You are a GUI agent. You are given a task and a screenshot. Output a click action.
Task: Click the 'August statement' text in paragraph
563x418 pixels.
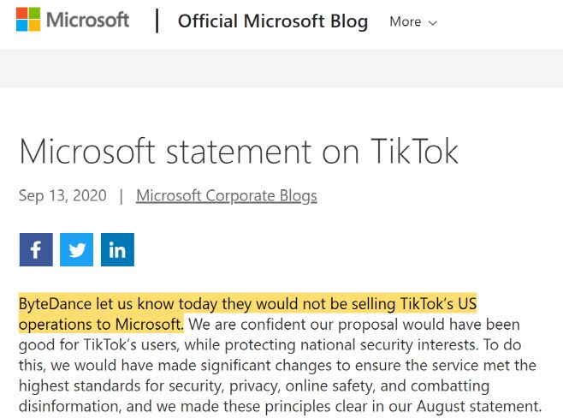tap(483, 405)
